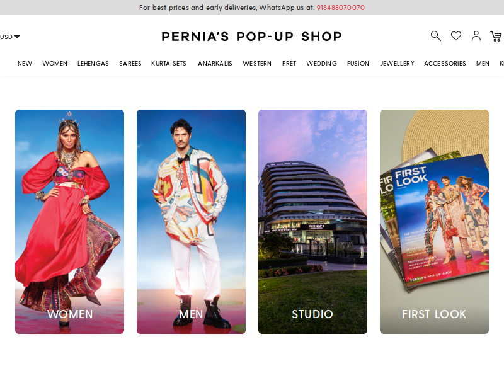Click the Pernia's Pop-Up Shop logo
Screen dimensions: 504x378
(x=251, y=37)
